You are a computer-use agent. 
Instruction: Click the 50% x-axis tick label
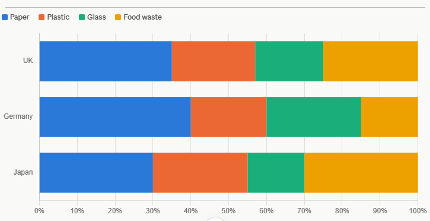coord(229,211)
